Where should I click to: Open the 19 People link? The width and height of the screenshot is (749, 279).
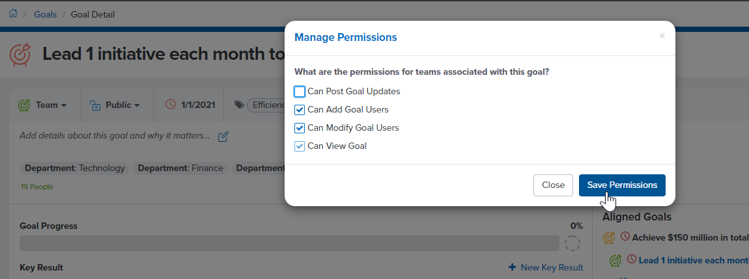[36, 187]
